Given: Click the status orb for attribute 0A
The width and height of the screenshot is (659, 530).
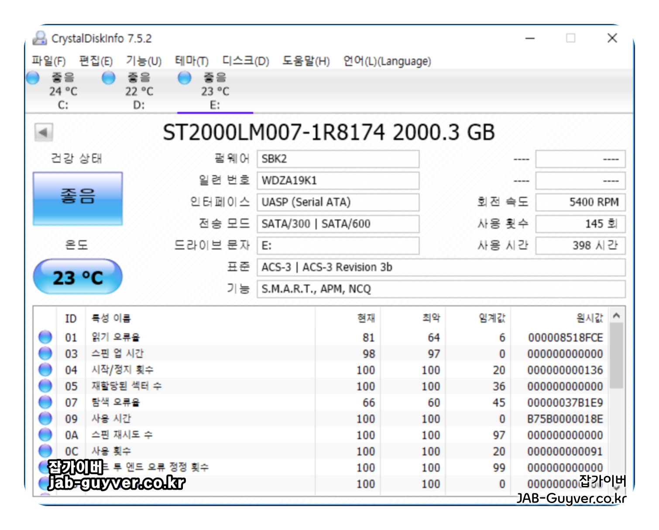Looking at the screenshot, I should [45, 435].
